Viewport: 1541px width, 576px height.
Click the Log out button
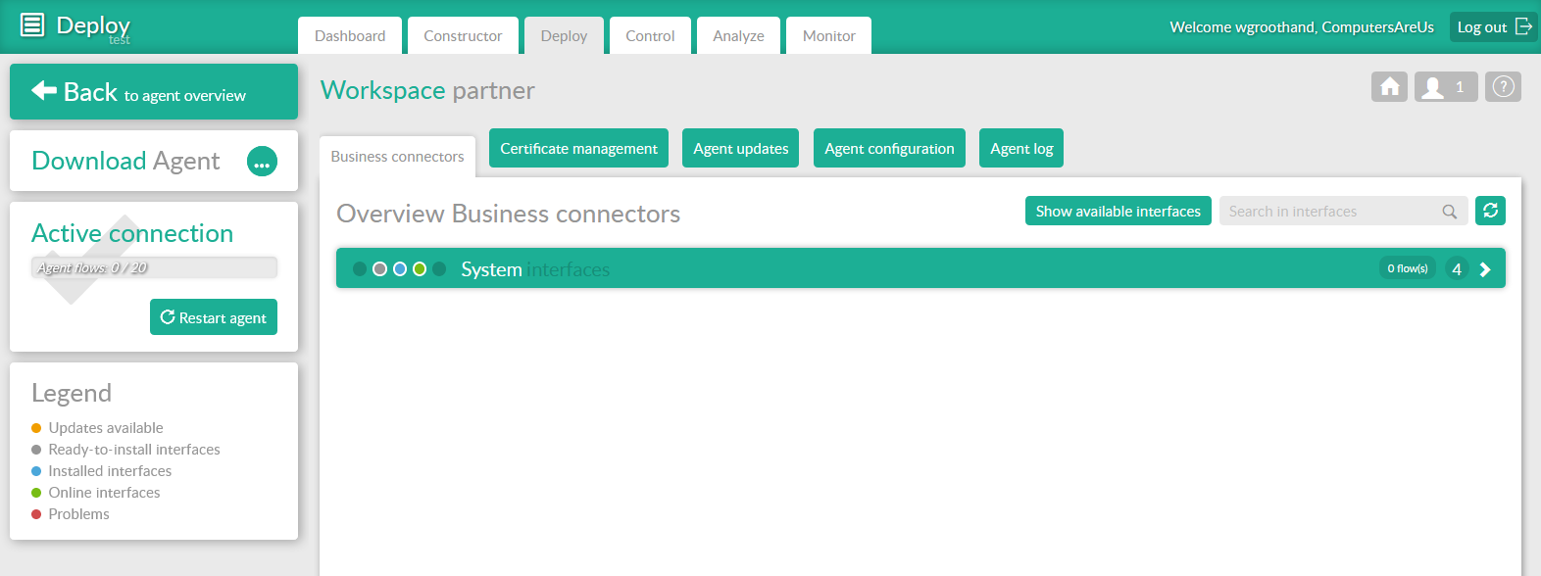pos(1493,27)
